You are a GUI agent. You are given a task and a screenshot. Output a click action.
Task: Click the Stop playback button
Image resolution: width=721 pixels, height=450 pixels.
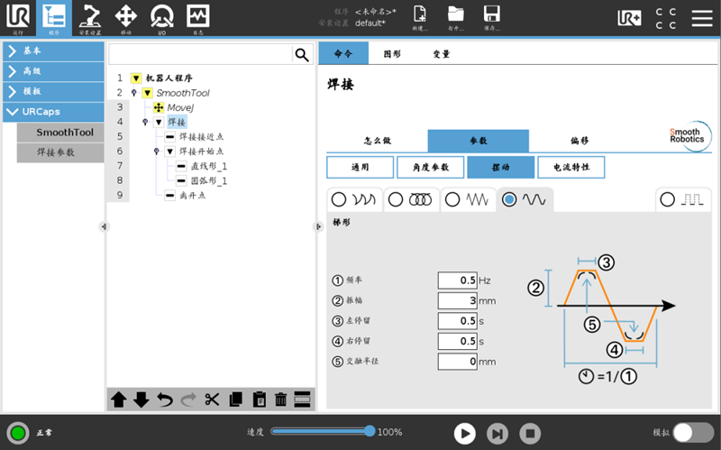[x=530, y=434]
